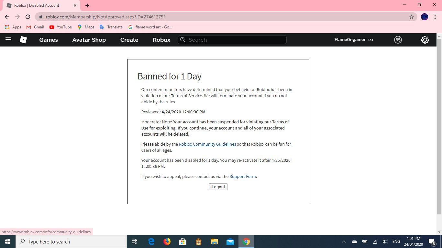Open the flame word art Google bookmark
The image size is (442, 248).
(150, 27)
